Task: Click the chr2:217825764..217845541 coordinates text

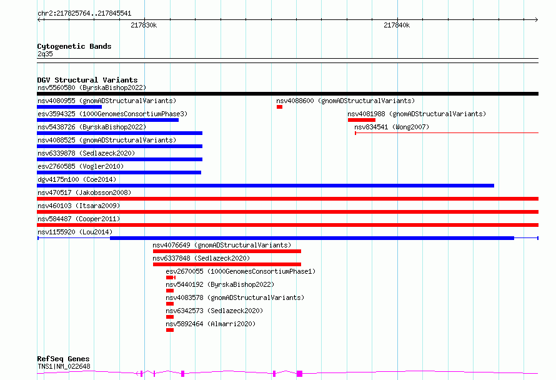Action: click(84, 14)
